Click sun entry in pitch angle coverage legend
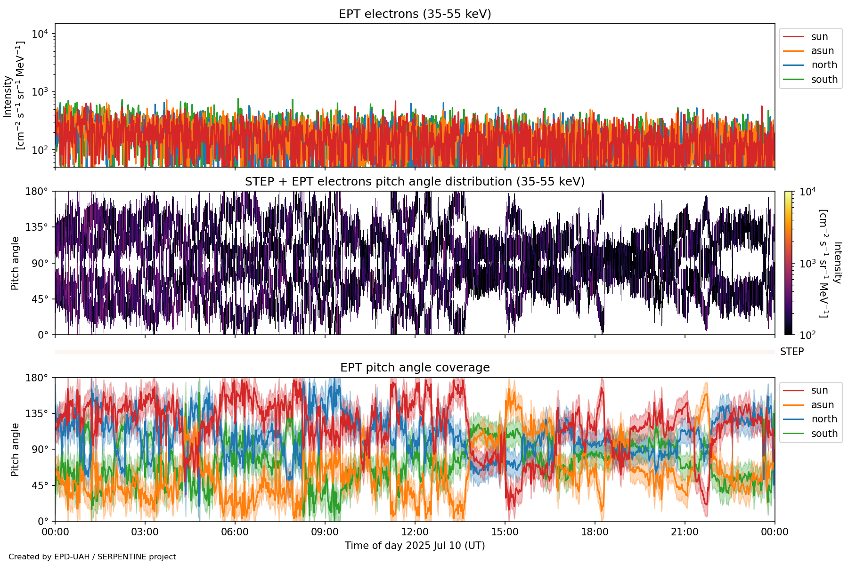 click(x=819, y=390)
